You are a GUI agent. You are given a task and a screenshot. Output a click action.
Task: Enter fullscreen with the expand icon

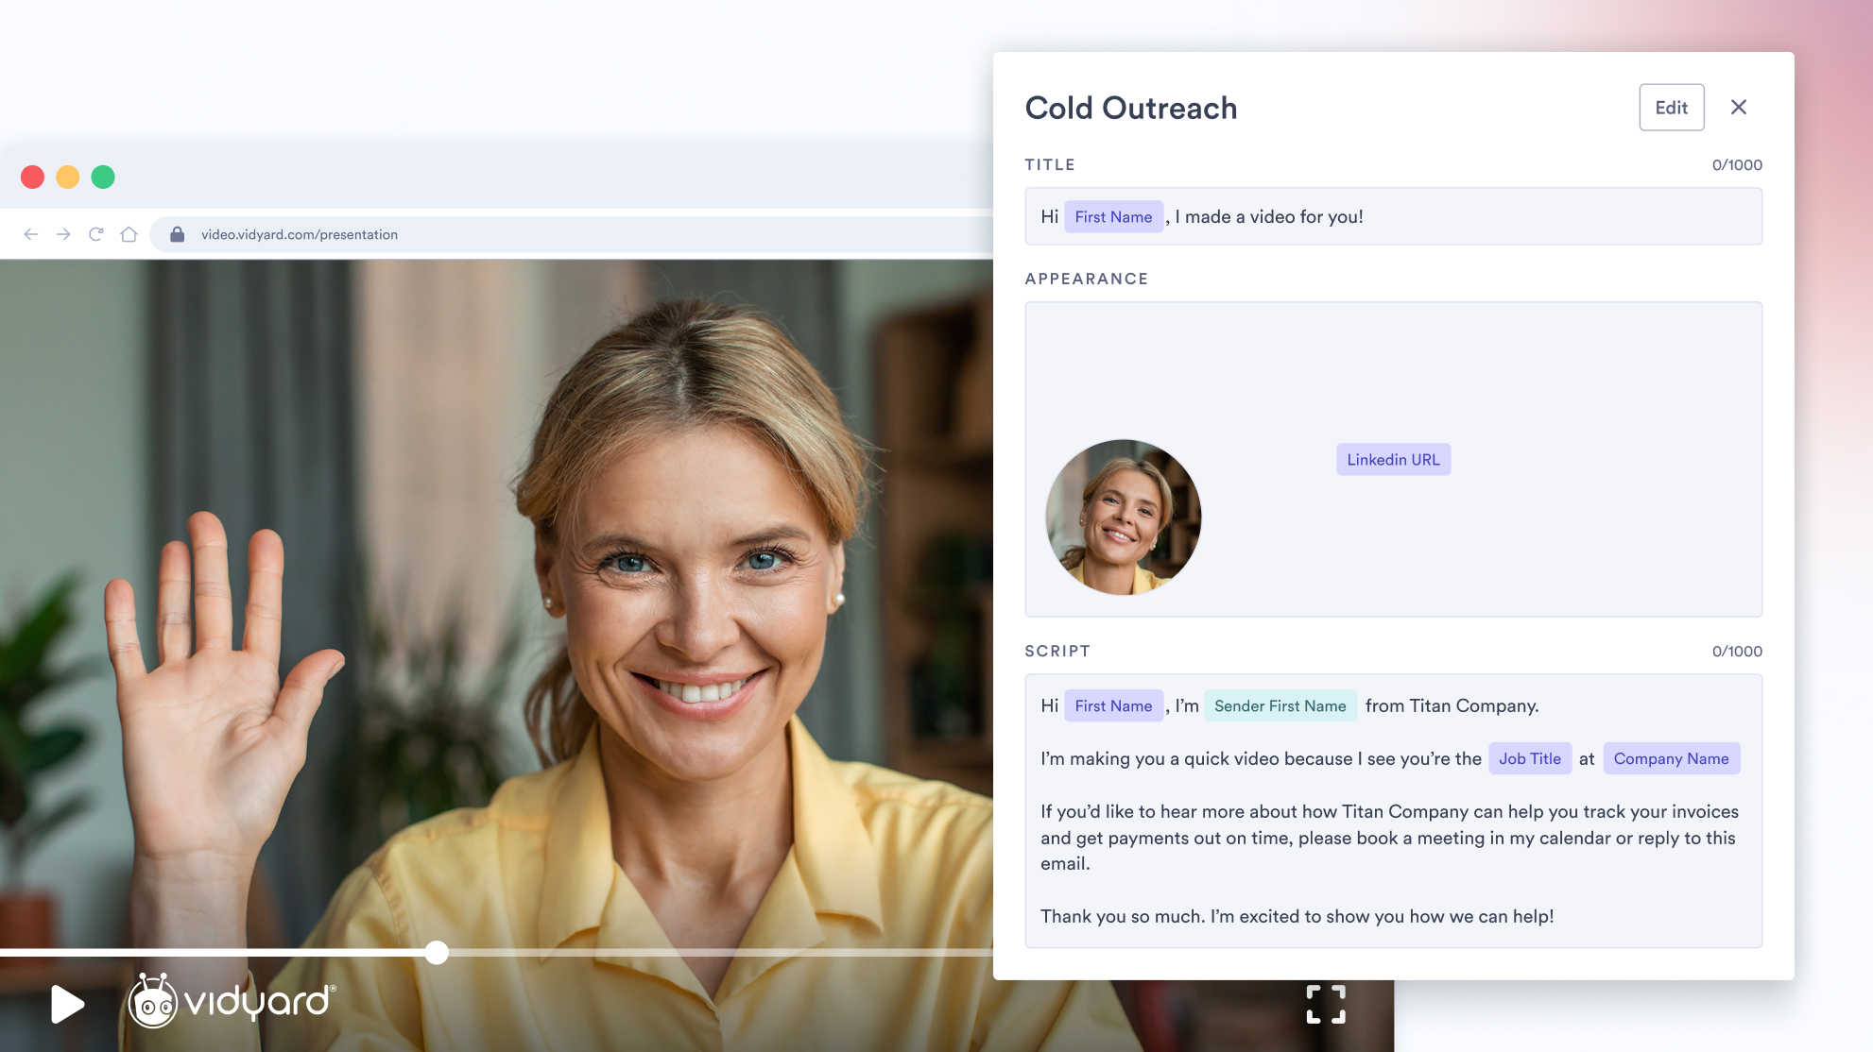pos(1326,1004)
